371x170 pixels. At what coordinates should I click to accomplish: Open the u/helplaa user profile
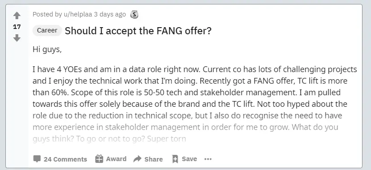click(x=78, y=14)
